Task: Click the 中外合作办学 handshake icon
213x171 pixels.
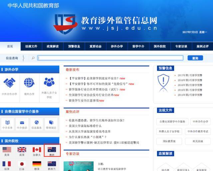Action: [9, 82]
